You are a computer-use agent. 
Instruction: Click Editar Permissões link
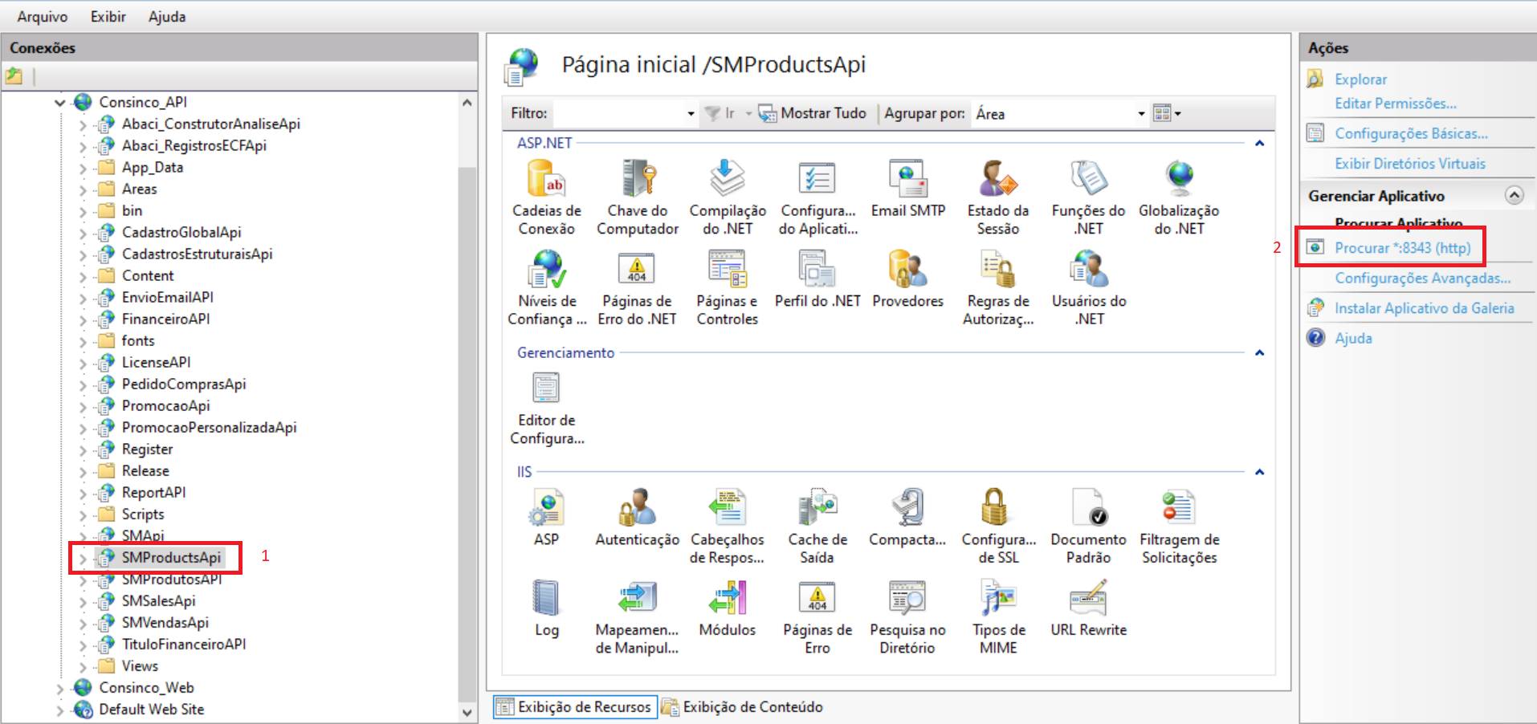pos(1395,103)
